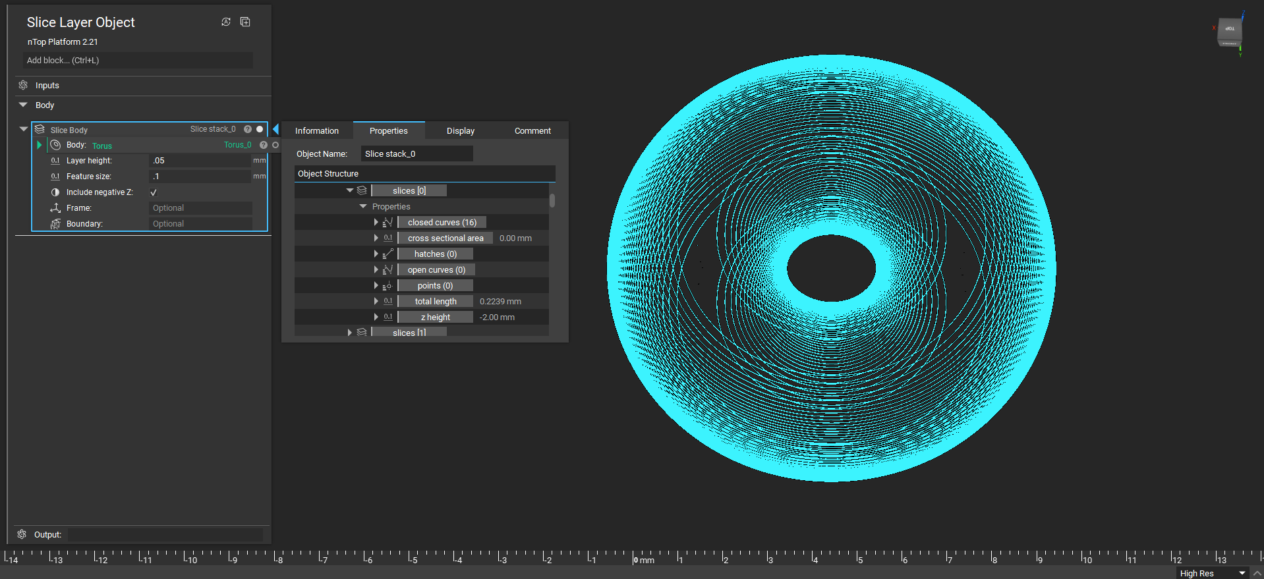The height and width of the screenshot is (579, 1264).
Task: Select the cross sectional area label
Action: coord(445,238)
